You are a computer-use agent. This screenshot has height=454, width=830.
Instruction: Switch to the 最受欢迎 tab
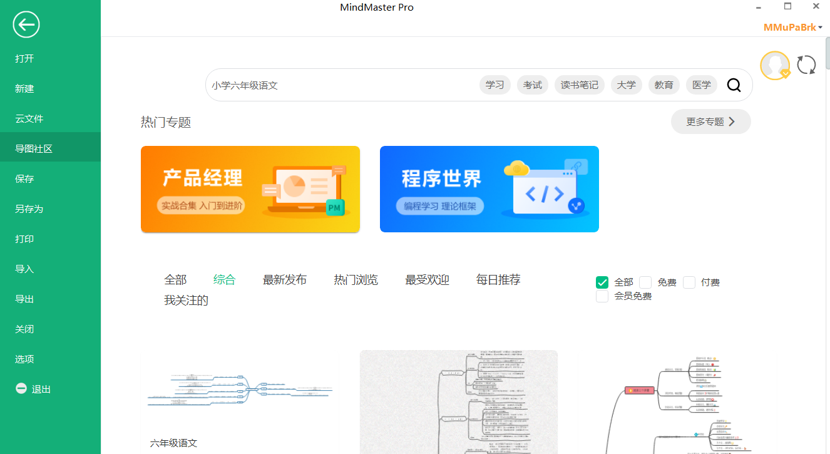(x=428, y=280)
